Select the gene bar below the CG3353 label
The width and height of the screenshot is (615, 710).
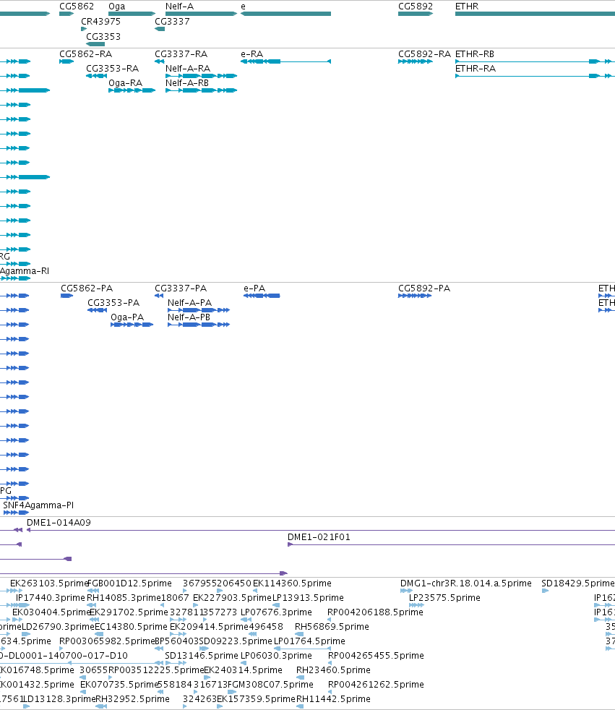[95, 44]
